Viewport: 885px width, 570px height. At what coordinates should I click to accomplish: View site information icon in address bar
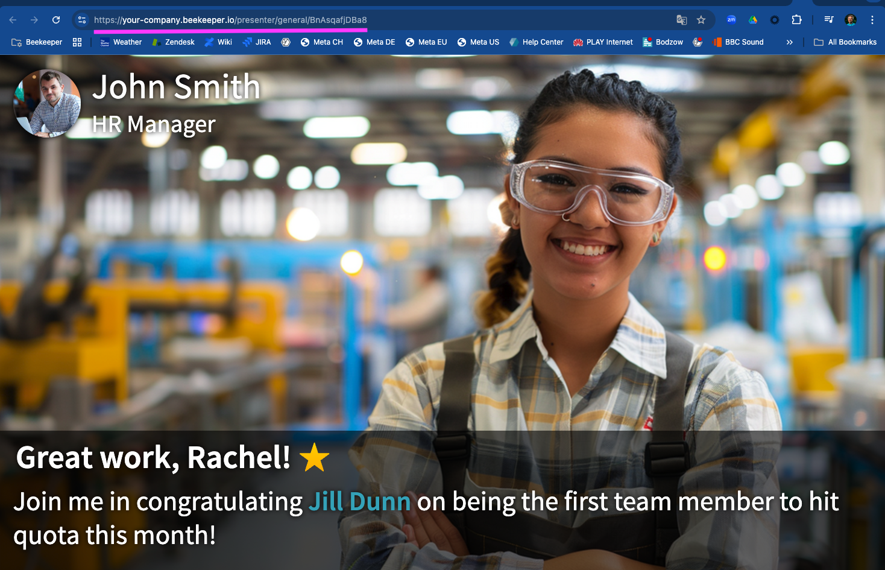click(82, 20)
